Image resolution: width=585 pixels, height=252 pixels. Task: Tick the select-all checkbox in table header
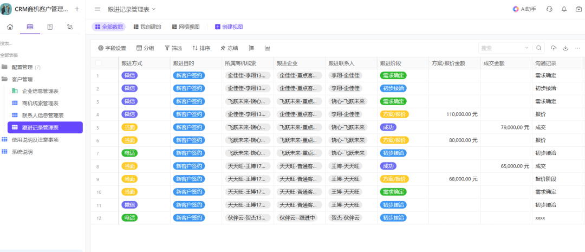coord(98,63)
